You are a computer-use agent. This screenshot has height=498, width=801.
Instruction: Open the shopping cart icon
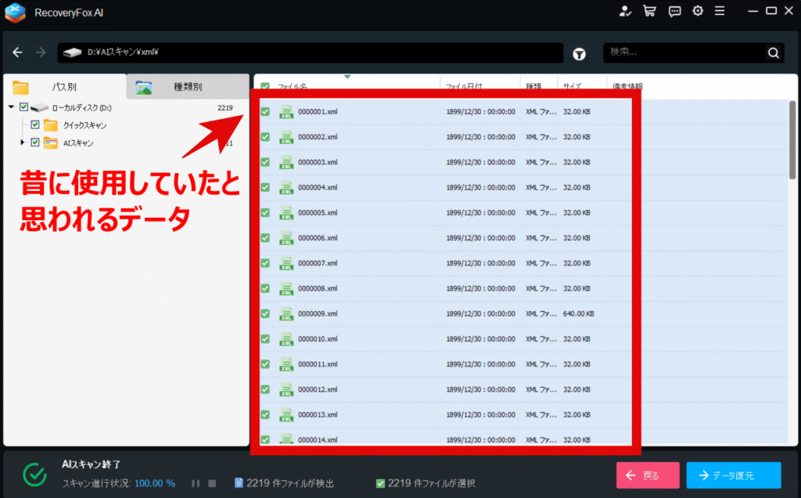(x=648, y=11)
